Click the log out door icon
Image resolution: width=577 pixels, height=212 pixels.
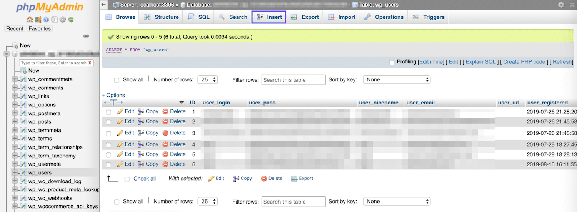pos(38,20)
